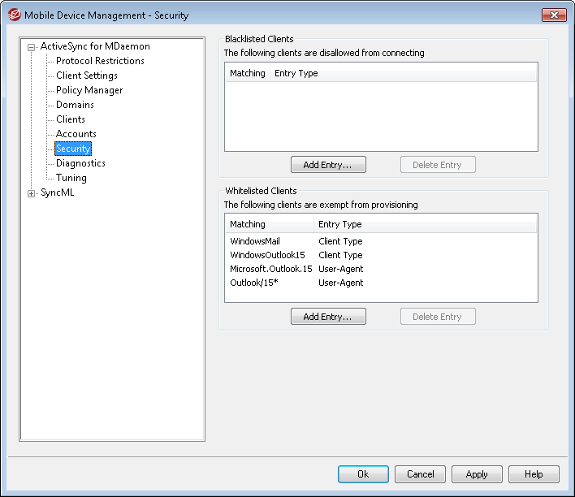The height and width of the screenshot is (497, 575).
Task: Open the Clients tree item
Action: (71, 119)
